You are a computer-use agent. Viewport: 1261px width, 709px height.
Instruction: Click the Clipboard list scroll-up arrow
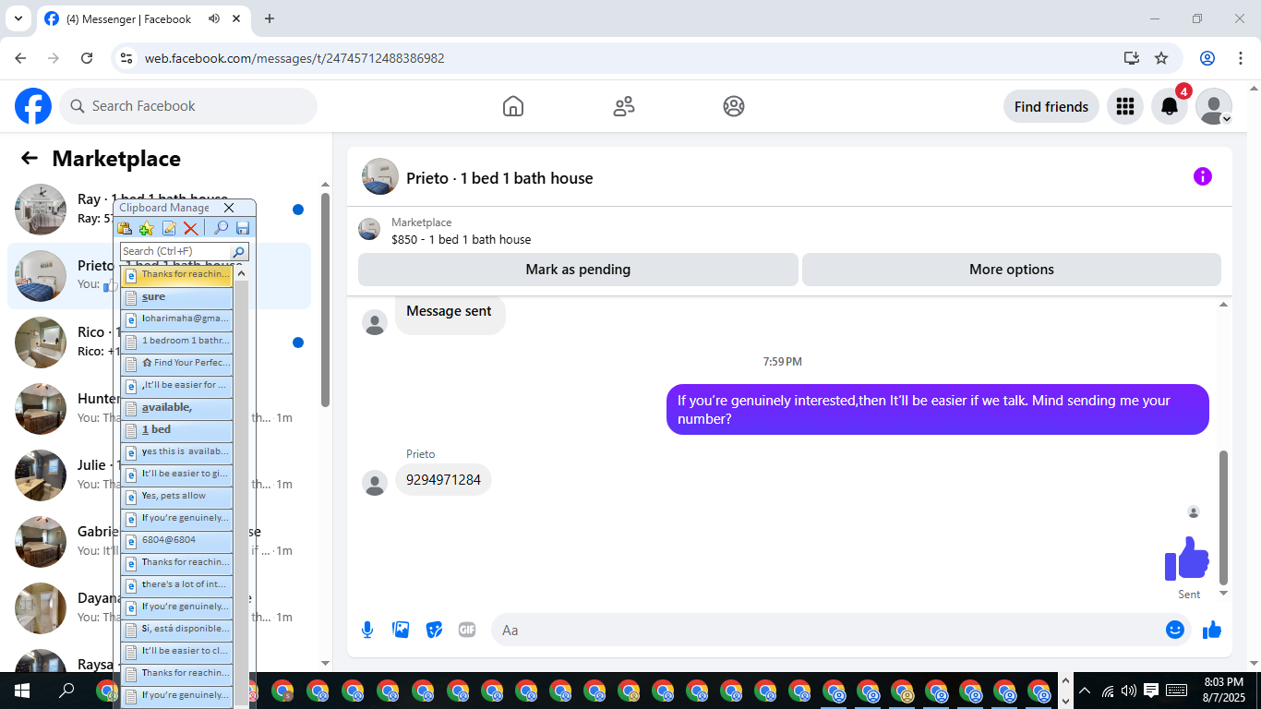coord(241,273)
